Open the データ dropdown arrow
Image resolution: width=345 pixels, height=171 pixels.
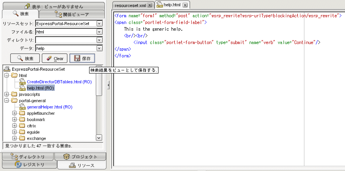99,48
